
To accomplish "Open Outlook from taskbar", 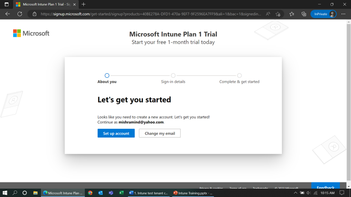I will [x=100, y=193].
